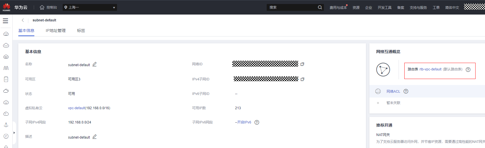Screen dimensions: 485x148
Task: Switch to the 标签 tab
Action: [81, 31]
